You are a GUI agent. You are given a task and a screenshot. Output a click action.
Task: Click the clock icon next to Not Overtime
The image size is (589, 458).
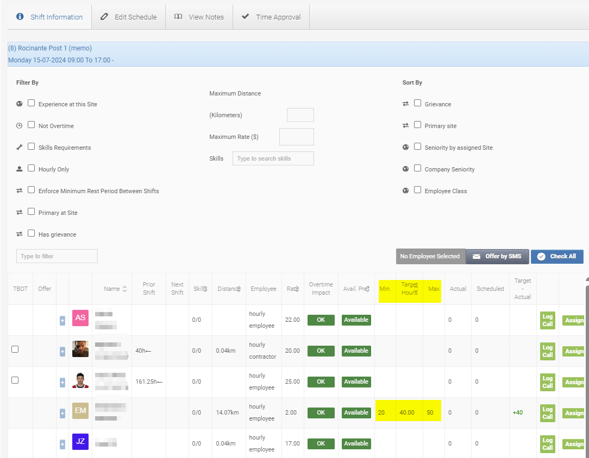18,124
